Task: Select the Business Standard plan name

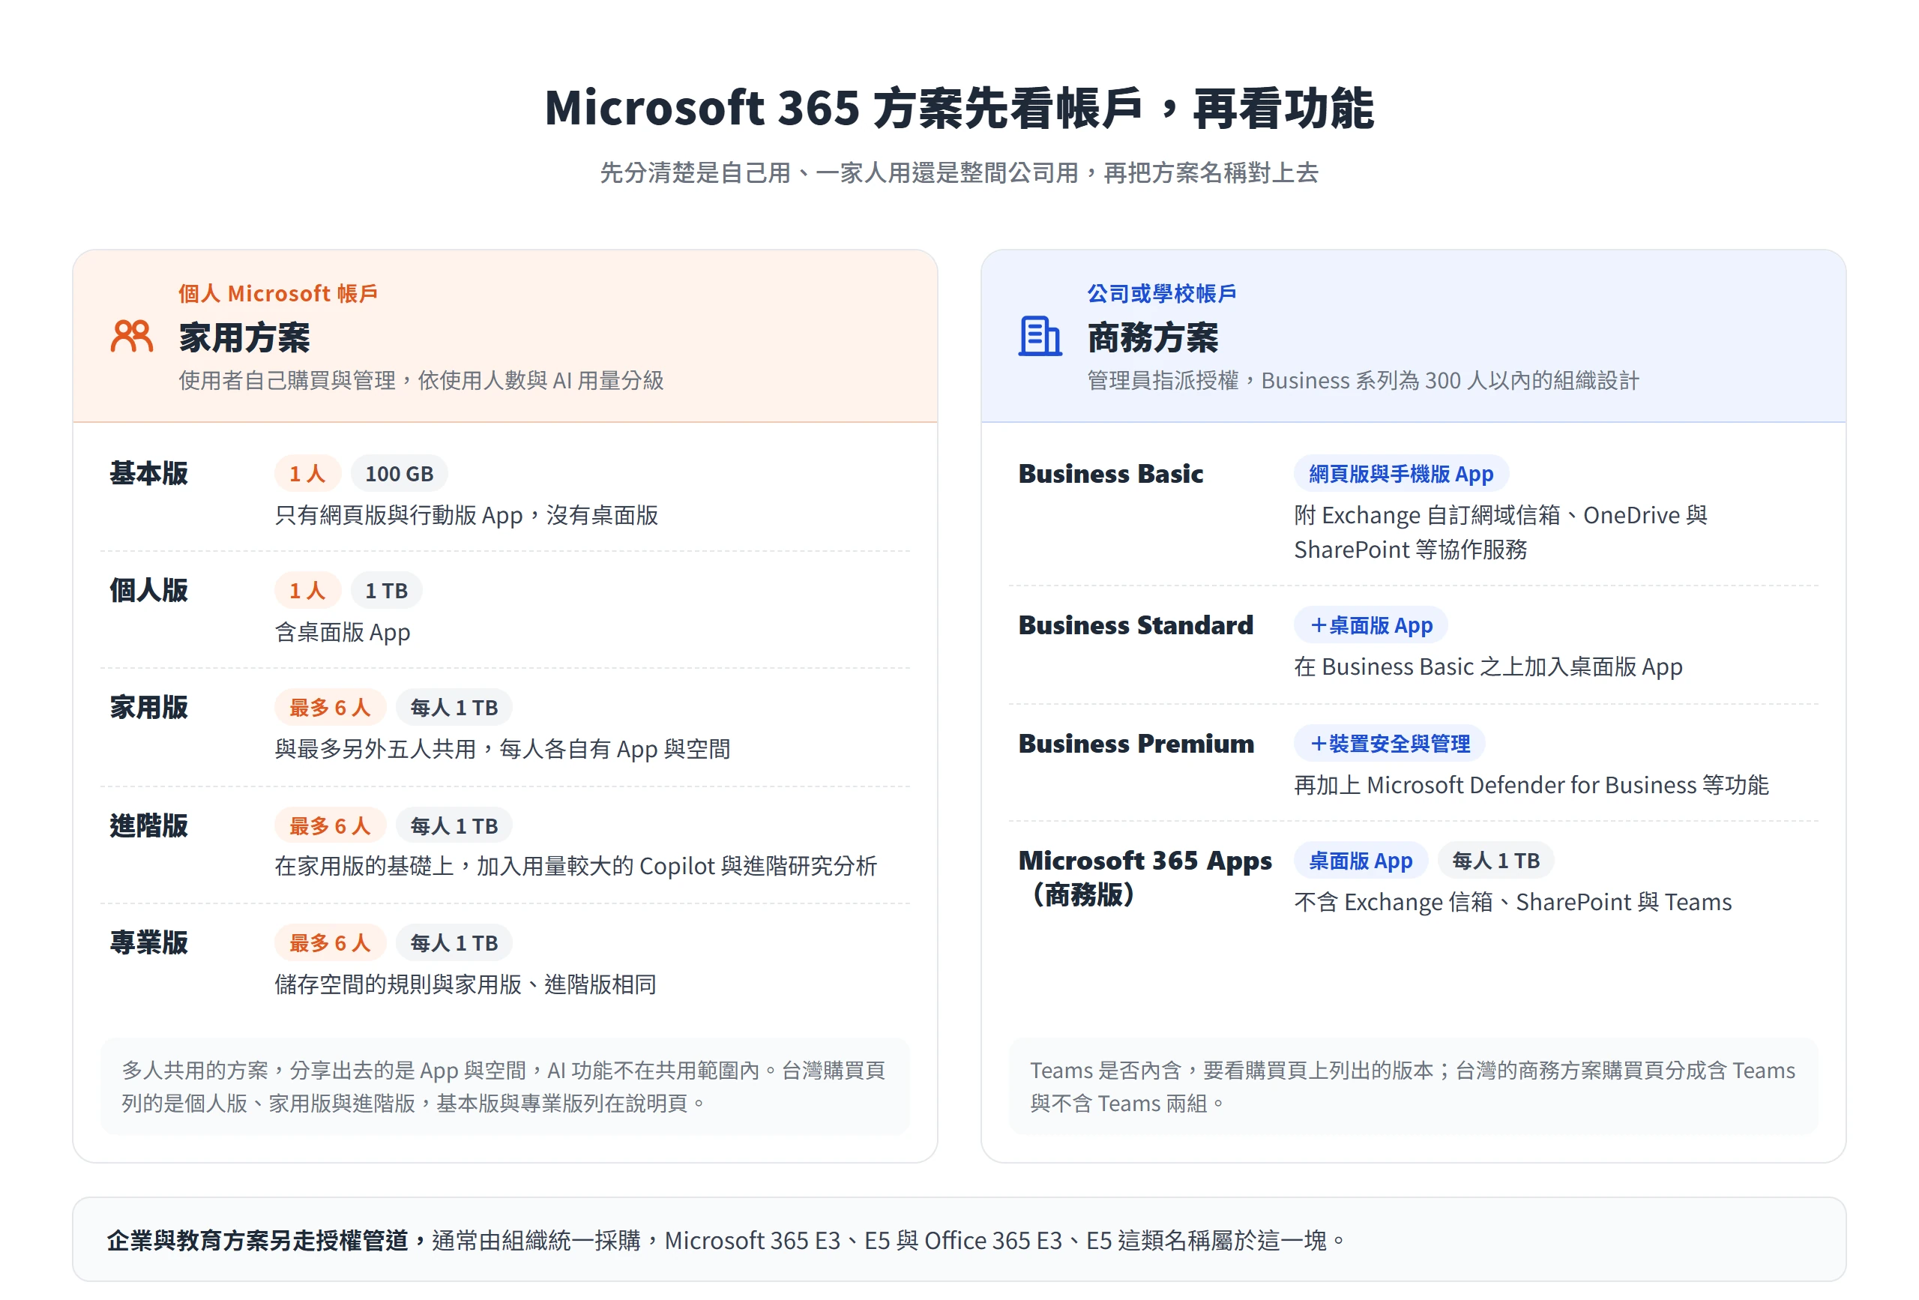Action: click(1136, 625)
